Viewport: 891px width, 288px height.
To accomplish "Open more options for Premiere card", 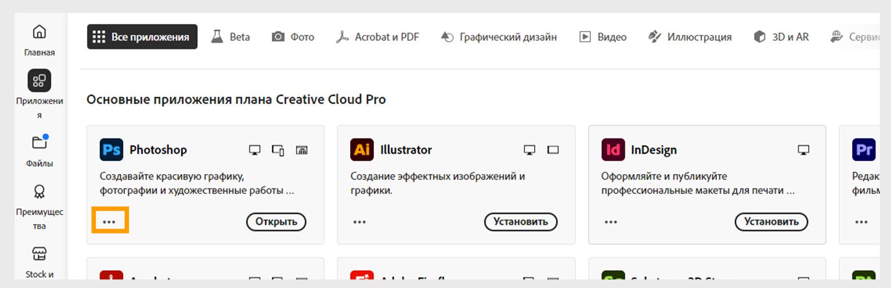I will point(861,222).
